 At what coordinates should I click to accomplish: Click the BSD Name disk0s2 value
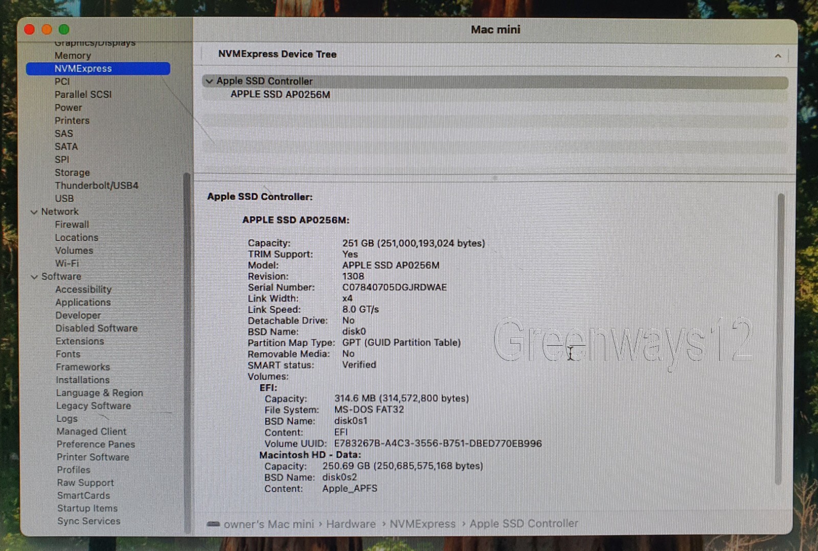pyautogui.click(x=340, y=477)
